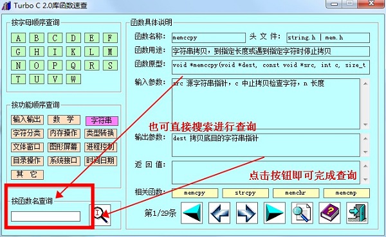Screen dimensions: 386x237
Task: Jump to the last record with the cyan right triangle
Action: pyautogui.click(x=275, y=213)
